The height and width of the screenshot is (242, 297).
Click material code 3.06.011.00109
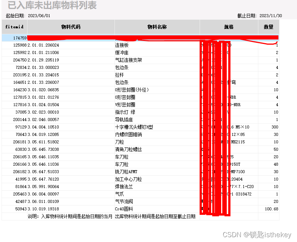click(43, 201)
